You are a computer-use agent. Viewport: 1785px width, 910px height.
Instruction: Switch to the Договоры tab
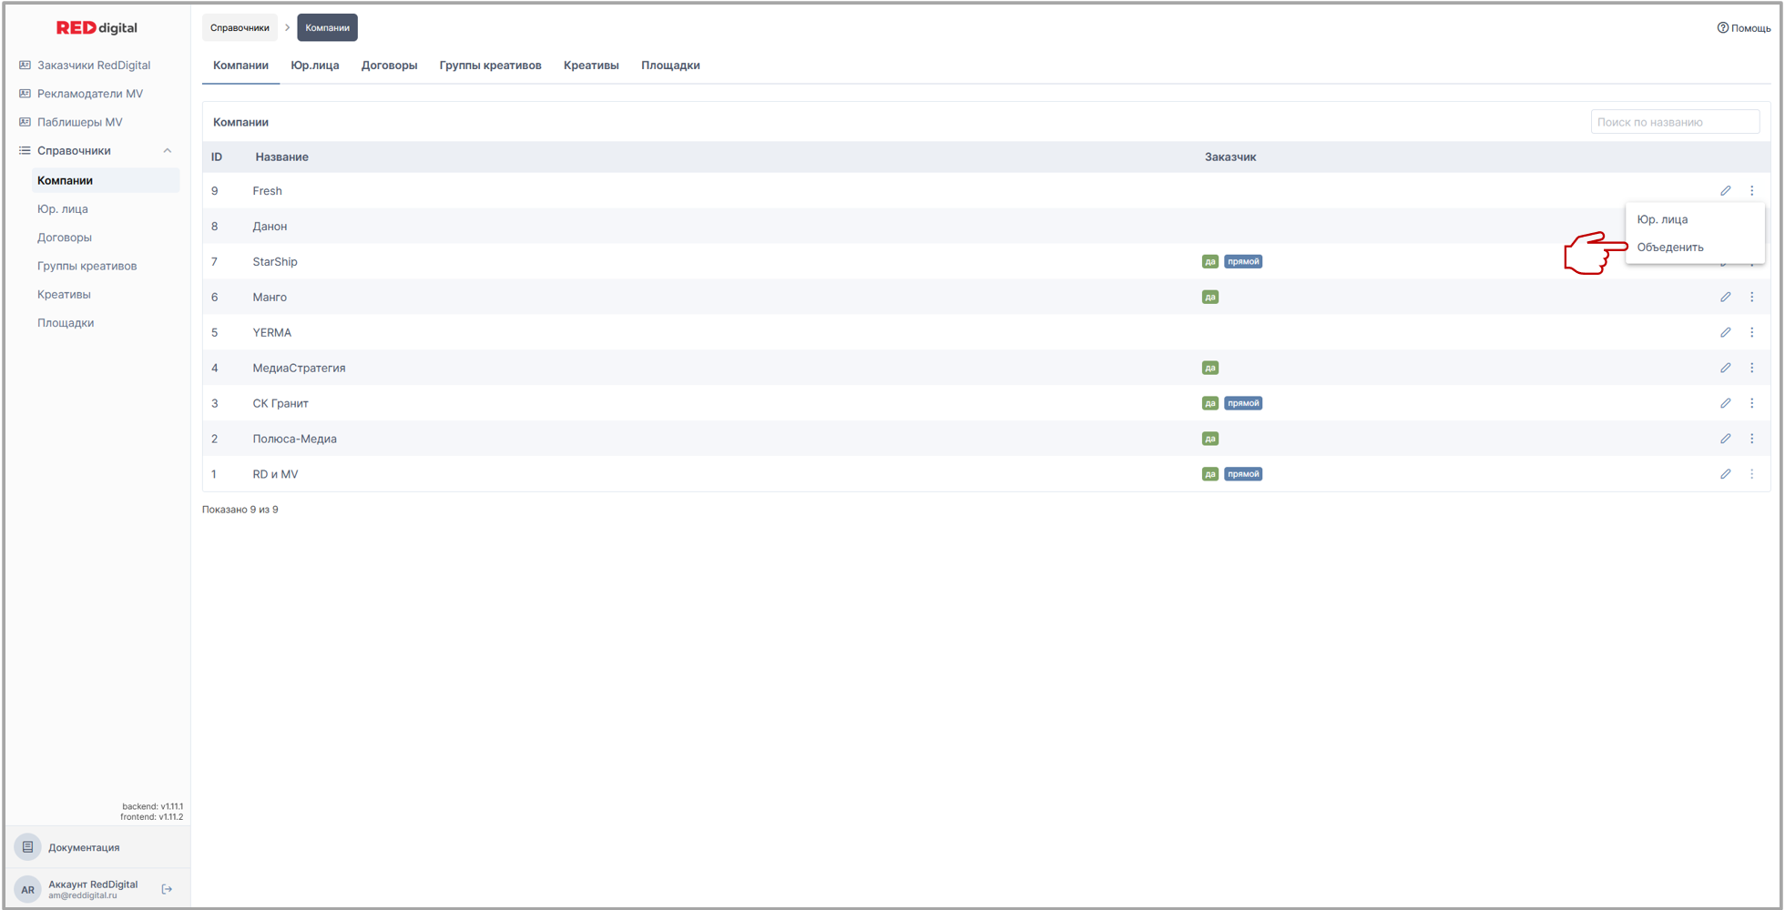tap(389, 66)
